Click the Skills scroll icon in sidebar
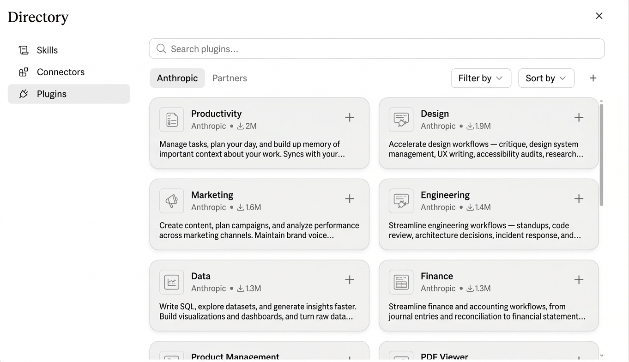The image size is (629, 362). pyautogui.click(x=24, y=50)
